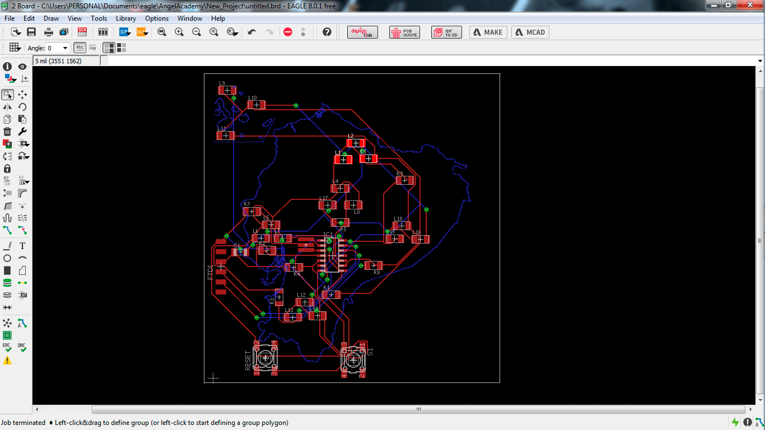The height and width of the screenshot is (430, 765).
Task: Select the Route airwire tool
Action: pyautogui.click(x=7, y=230)
